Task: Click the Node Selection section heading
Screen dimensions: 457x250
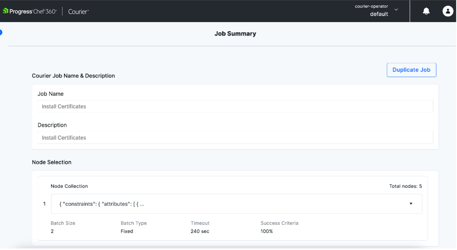Action: [x=51, y=162]
